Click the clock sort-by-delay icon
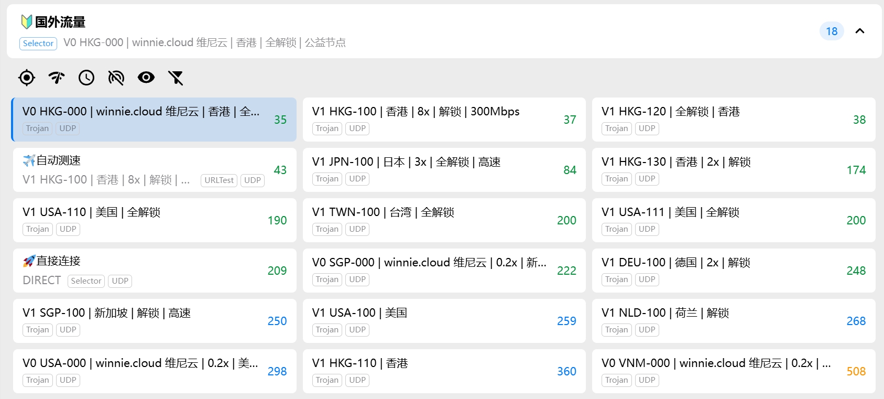The width and height of the screenshot is (884, 399). click(86, 78)
